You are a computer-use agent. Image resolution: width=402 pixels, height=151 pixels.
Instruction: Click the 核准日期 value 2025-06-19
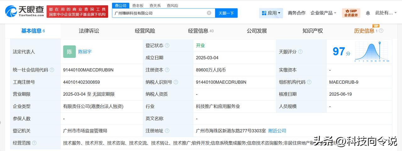(x=340, y=94)
